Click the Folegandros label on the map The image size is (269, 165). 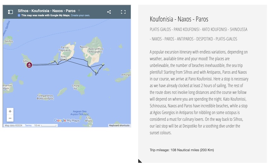45,97
